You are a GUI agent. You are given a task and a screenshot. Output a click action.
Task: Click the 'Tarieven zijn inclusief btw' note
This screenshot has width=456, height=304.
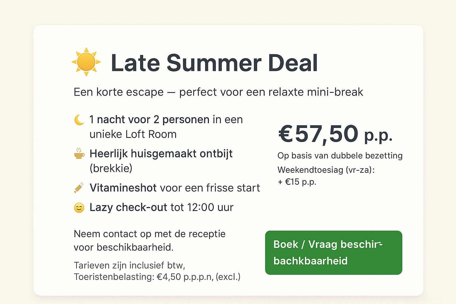tap(129, 265)
